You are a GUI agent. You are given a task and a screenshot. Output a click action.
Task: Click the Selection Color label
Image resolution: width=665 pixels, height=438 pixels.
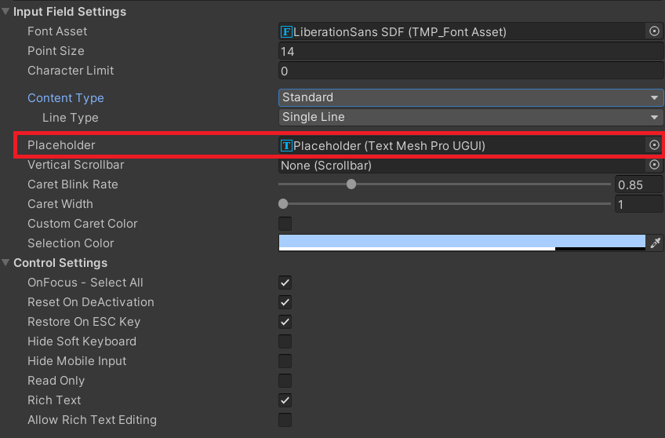click(x=71, y=243)
